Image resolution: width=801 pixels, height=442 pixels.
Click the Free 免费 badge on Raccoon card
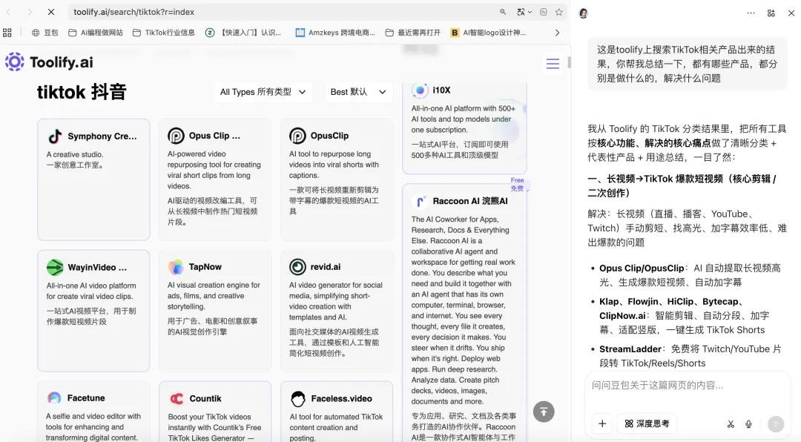pyautogui.click(x=517, y=184)
